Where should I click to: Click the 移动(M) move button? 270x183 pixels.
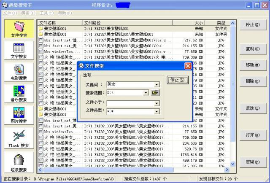[253, 65]
